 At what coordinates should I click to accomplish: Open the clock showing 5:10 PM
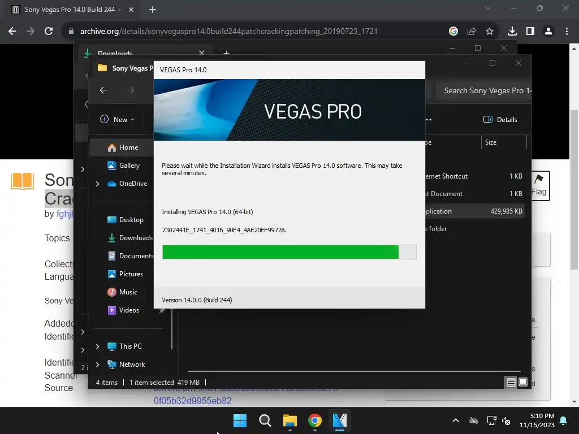[x=537, y=420]
